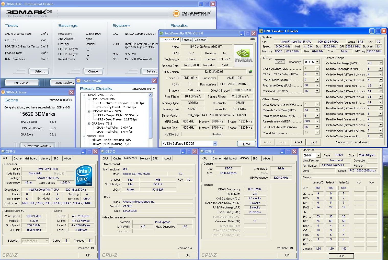388x260 pixels.
Task: Collapse the Feature Tests tree node
Action: (84, 136)
